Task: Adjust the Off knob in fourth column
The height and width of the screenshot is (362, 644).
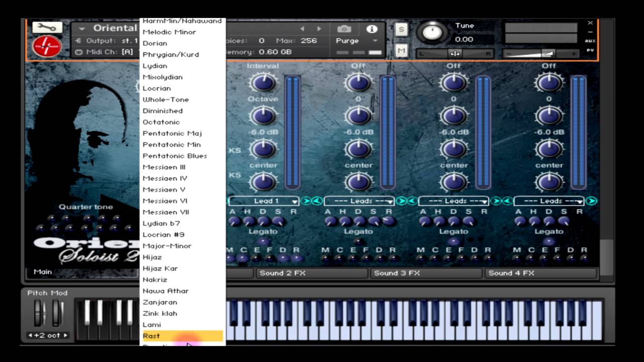Action: pyautogui.click(x=549, y=82)
